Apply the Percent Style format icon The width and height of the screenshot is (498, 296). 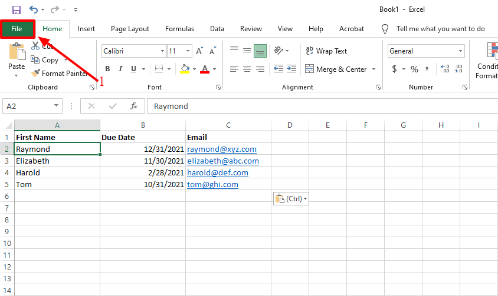414,69
